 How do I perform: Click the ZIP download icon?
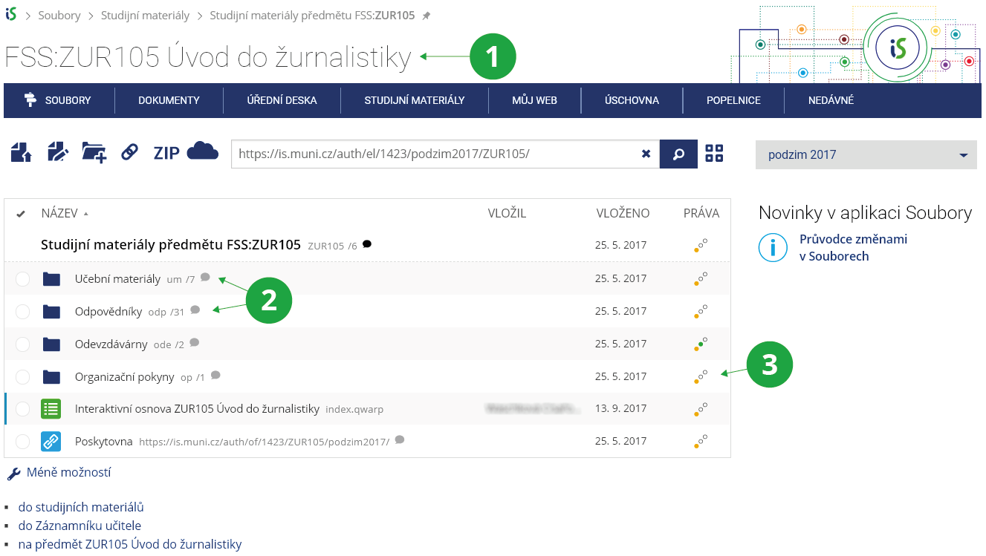(166, 154)
